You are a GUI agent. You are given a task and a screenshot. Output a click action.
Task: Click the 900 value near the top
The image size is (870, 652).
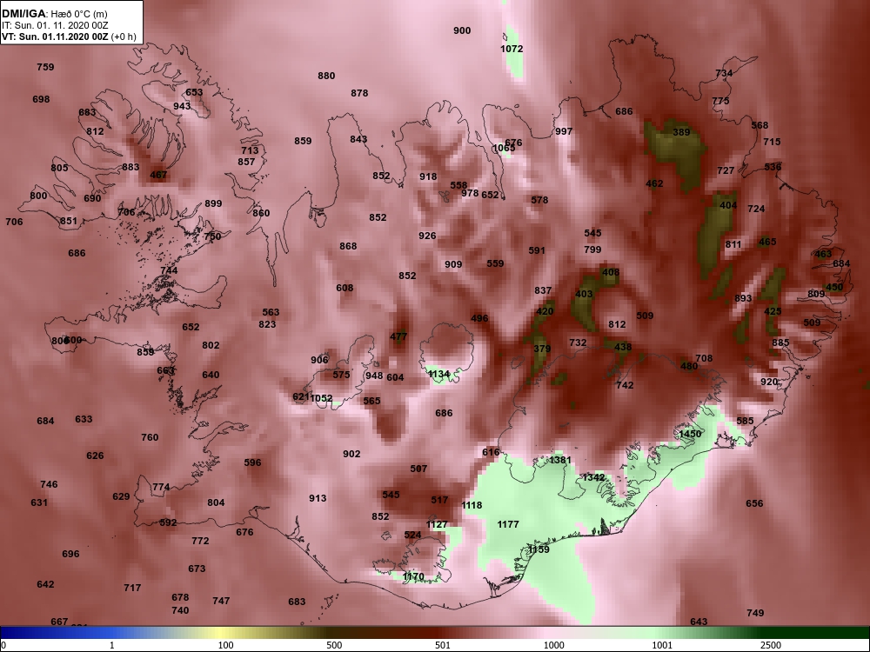click(x=462, y=31)
